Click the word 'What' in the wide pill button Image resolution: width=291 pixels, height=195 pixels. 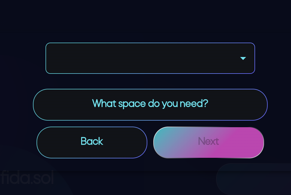[104, 103]
